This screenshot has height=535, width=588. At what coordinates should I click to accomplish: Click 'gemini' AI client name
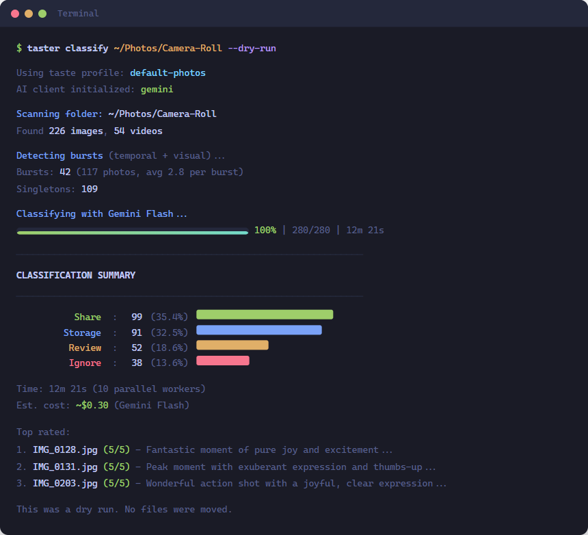pos(157,90)
